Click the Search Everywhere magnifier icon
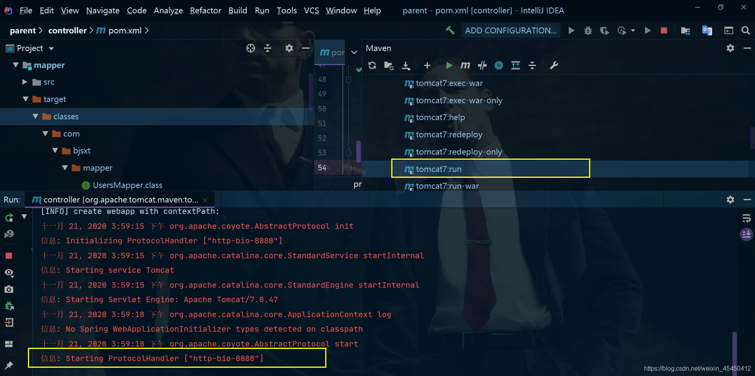The image size is (755, 376). coord(745,30)
